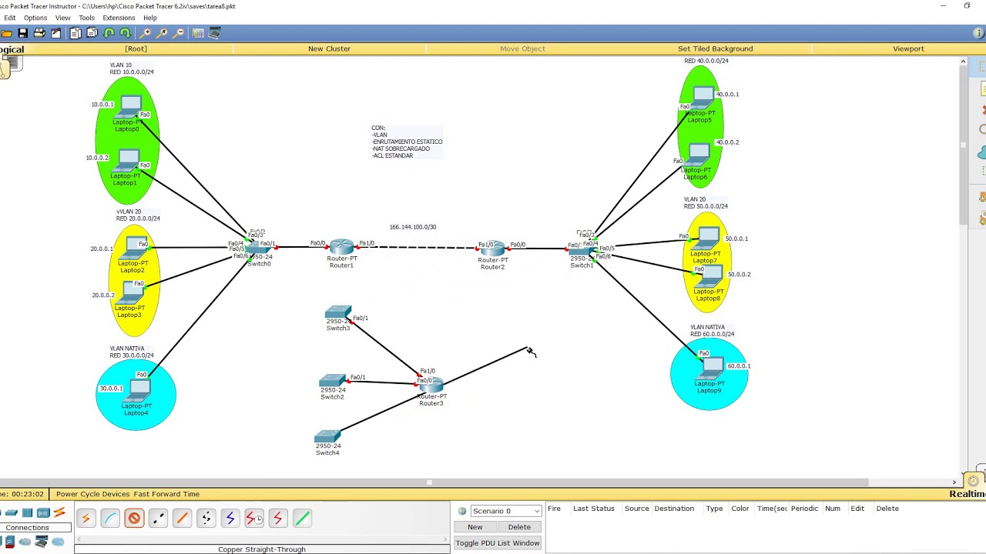Click the New Cluster button
Viewport: 986px width, 554px height.
point(329,48)
